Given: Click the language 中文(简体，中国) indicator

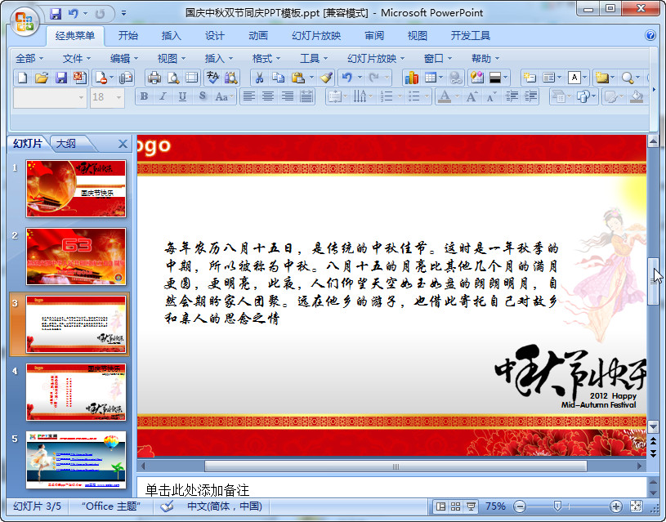Looking at the screenshot, I should (x=224, y=506).
